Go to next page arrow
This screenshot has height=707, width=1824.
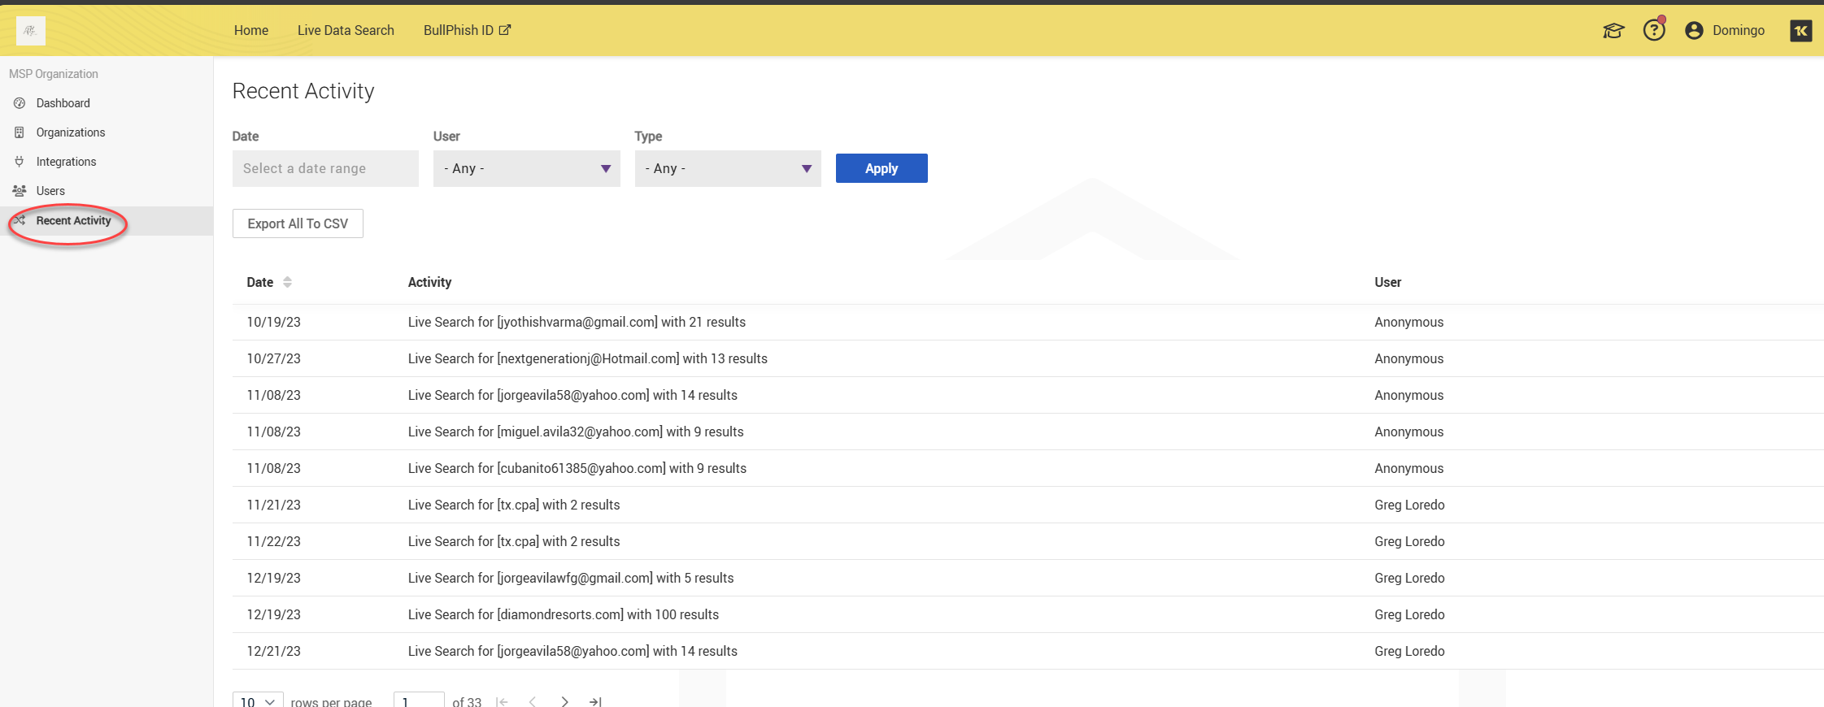coord(564,700)
